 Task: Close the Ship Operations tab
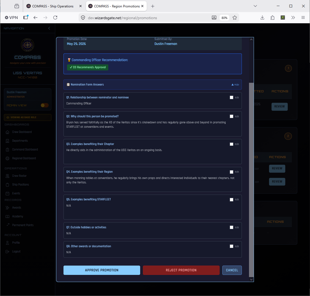[80, 6]
